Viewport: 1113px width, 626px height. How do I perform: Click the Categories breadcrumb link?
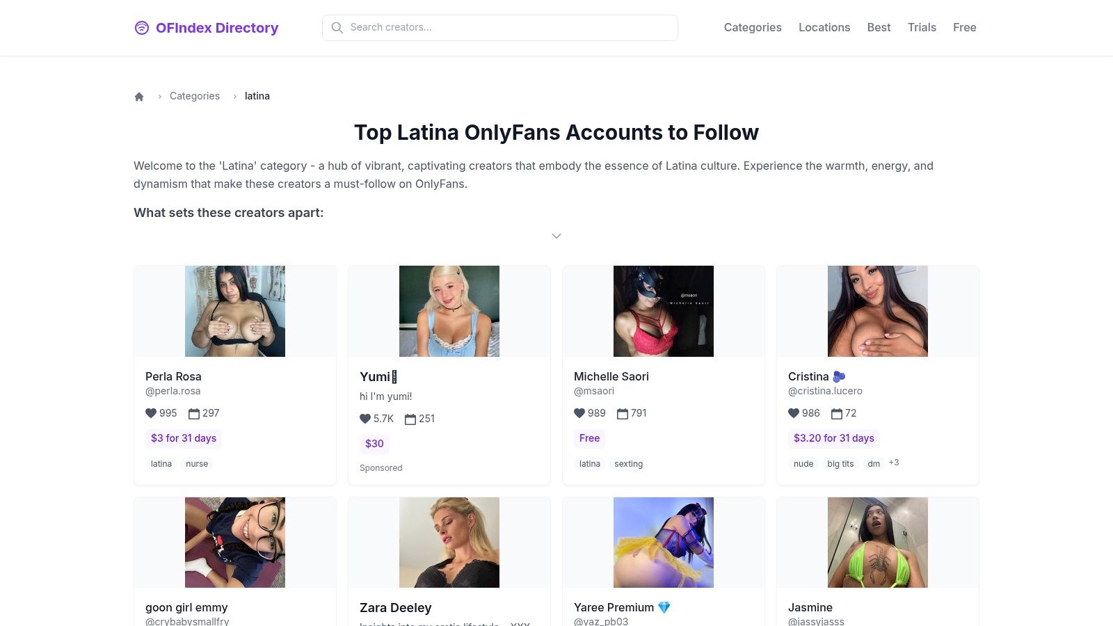(195, 96)
